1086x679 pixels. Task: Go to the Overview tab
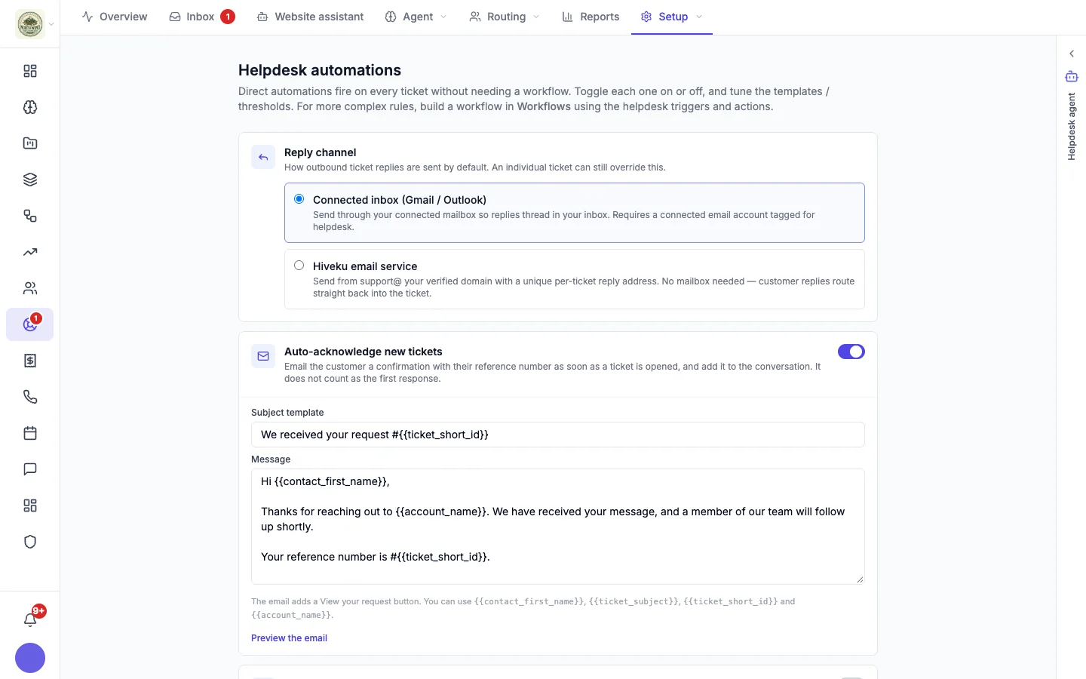click(115, 17)
